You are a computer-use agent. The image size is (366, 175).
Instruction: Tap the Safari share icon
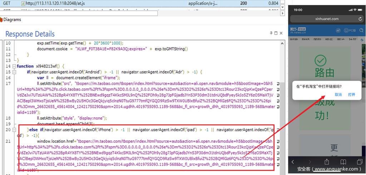(326, 162)
